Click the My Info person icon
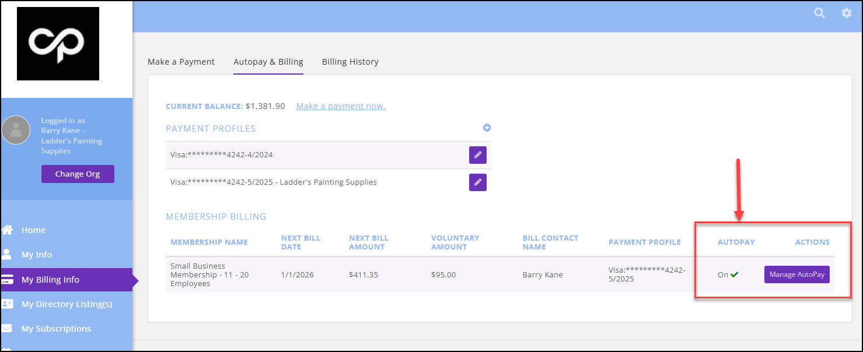The height and width of the screenshot is (352, 863). pyautogui.click(x=7, y=255)
